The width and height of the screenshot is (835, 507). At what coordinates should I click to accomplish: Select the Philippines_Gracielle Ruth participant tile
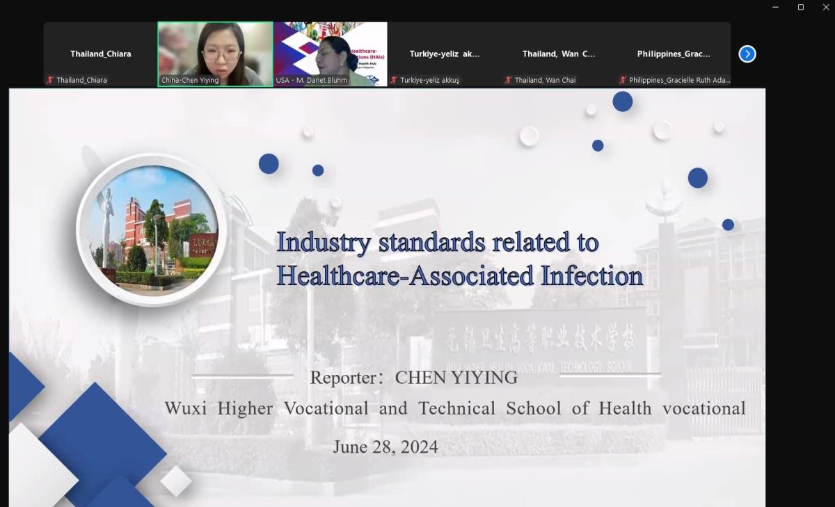point(674,54)
